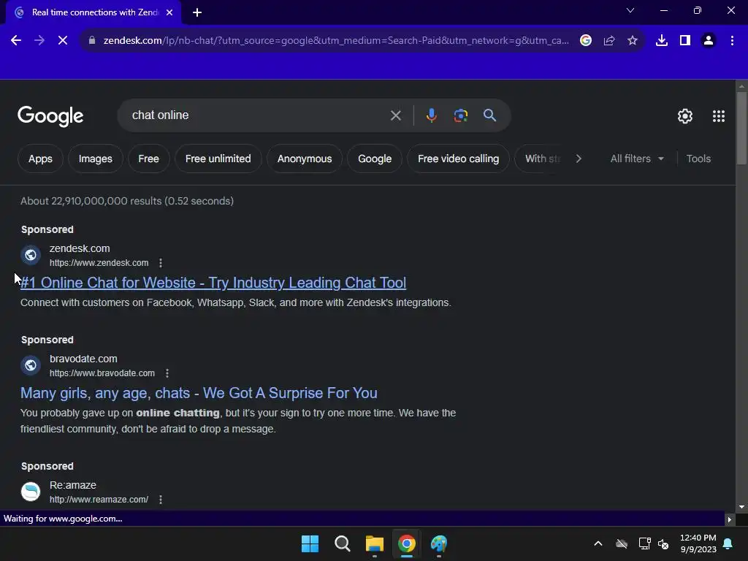The height and width of the screenshot is (561, 748).
Task: Open a new tab with plus button
Action: point(197,12)
